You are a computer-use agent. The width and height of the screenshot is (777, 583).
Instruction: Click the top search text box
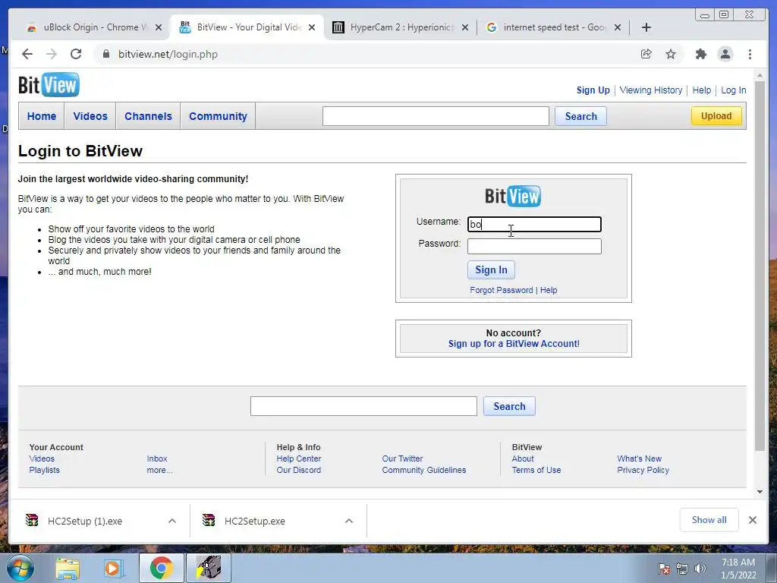[x=436, y=116]
